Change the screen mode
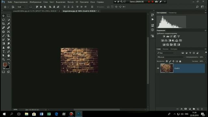Screen dimensions: 208x117 point(8,72)
